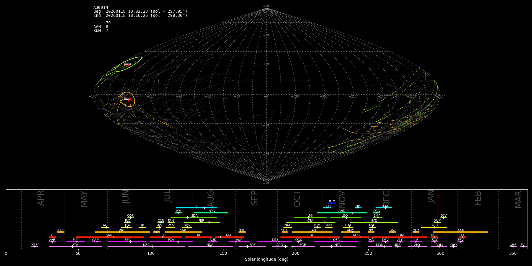Click the NOO shower label in timeline
532x266 pixels.
pyautogui.click(x=357, y=235)
